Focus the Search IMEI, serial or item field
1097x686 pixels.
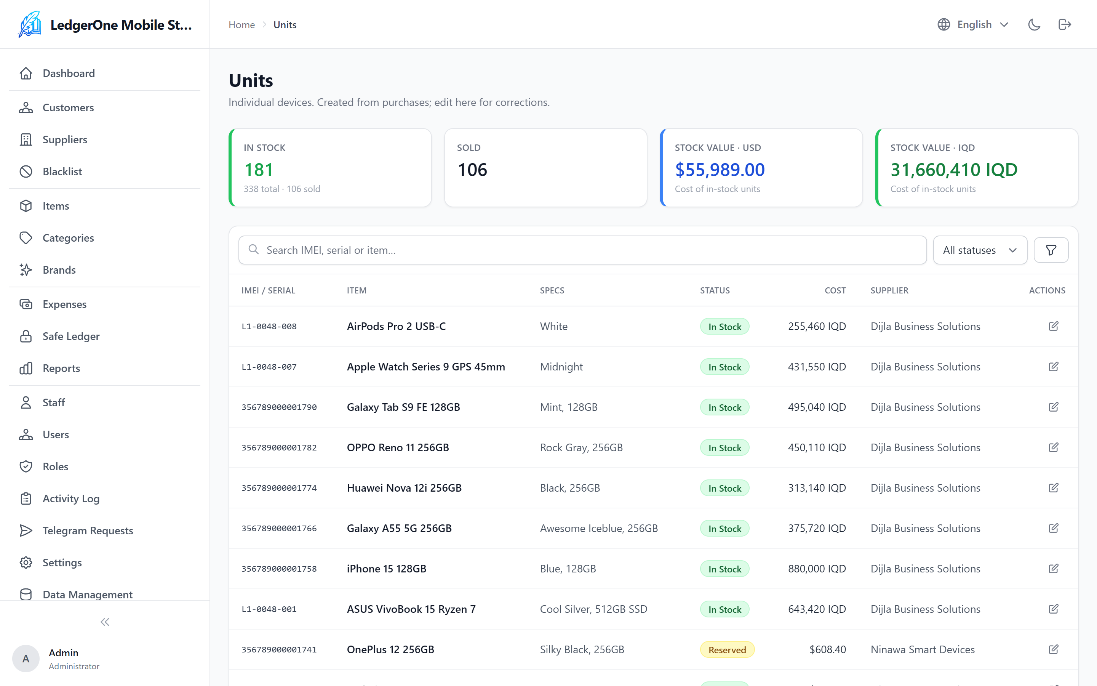(x=582, y=250)
